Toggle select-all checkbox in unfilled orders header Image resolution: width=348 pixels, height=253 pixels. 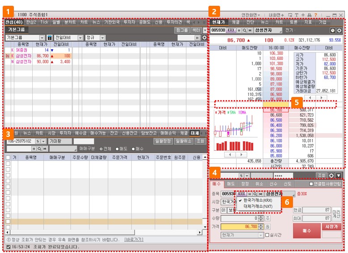tap(8, 157)
